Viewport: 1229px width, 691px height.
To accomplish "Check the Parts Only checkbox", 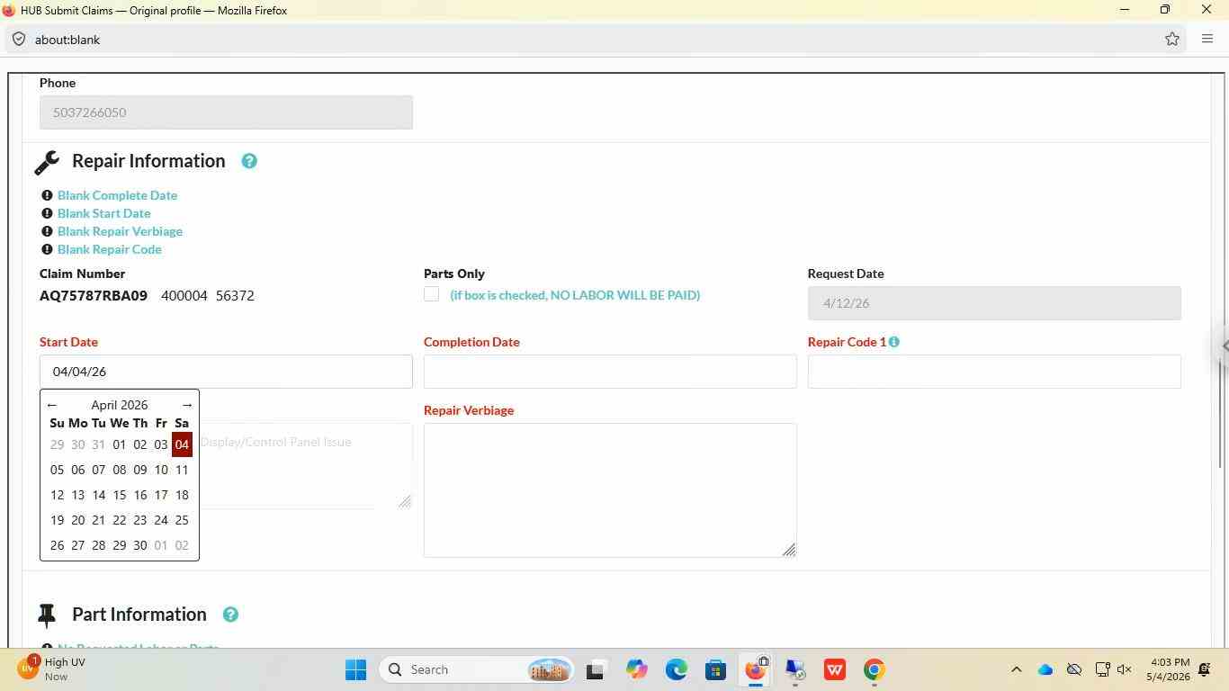I will pyautogui.click(x=432, y=294).
